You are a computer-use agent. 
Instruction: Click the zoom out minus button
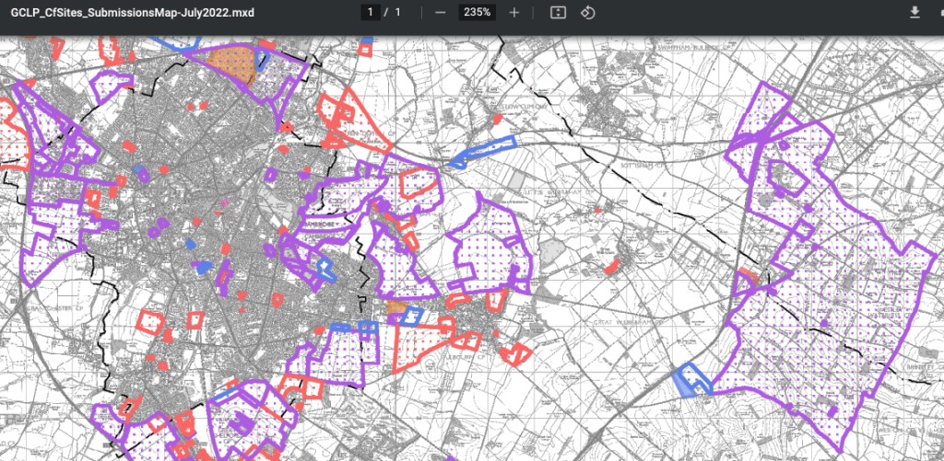point(441,13)
